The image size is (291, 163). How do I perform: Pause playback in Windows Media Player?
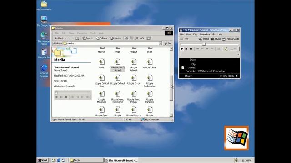click(186, 49)
